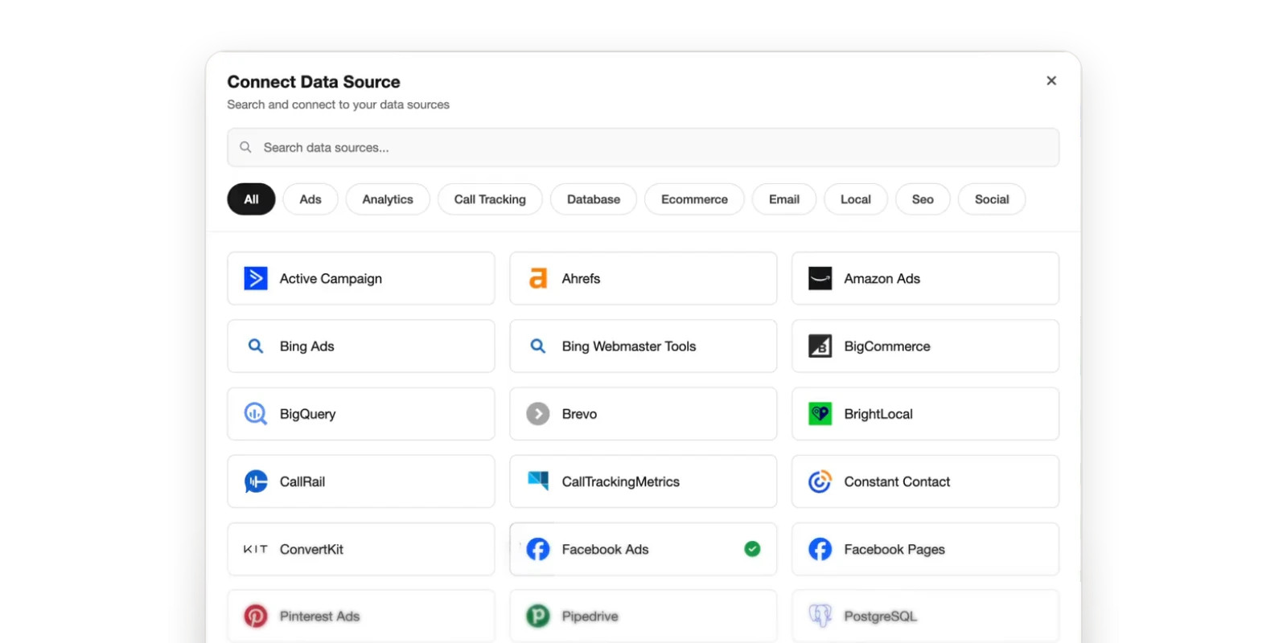Click the green connected checkmark on Facebook Ads
The height and width of the screenshot is (643, 1287).
point(752,549)
